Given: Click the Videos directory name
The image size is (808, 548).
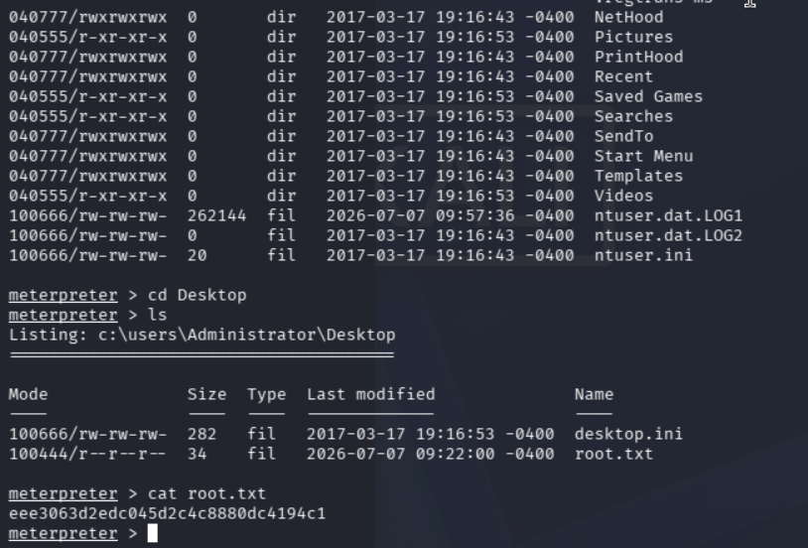Looking at the screenshot, I should point(623,196).
